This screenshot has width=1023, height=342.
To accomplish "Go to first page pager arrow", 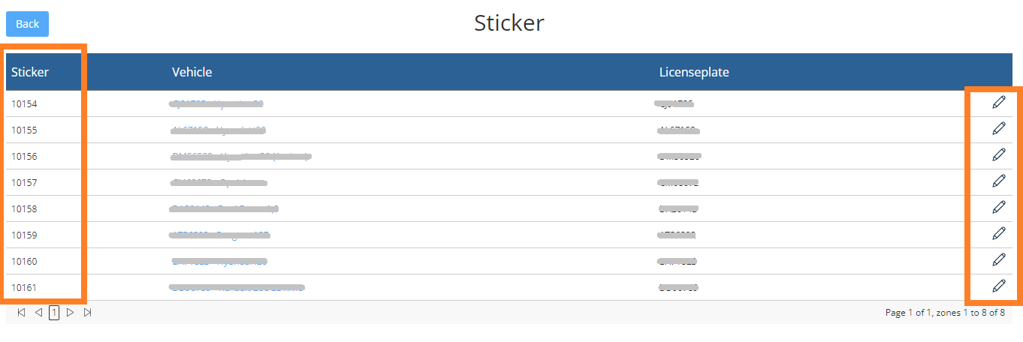I will click(21, 313).
